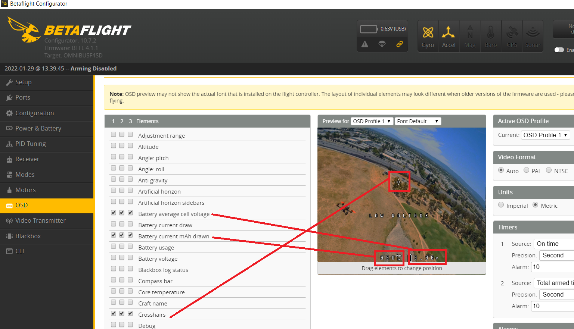
Task: Click Timer 1 Alarm input field
Action: [553, 267]
